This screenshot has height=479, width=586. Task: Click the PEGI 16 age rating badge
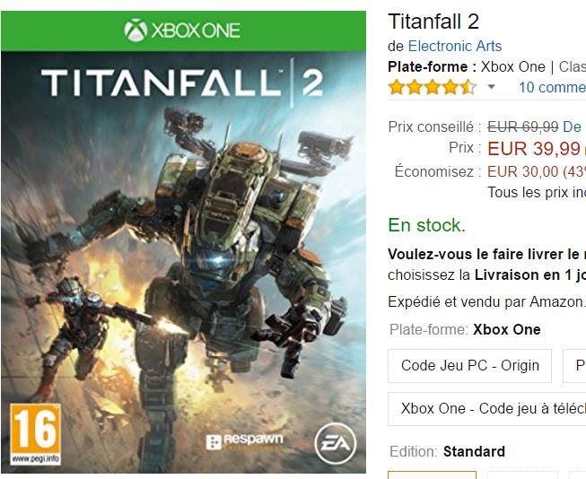coord(36,434)
